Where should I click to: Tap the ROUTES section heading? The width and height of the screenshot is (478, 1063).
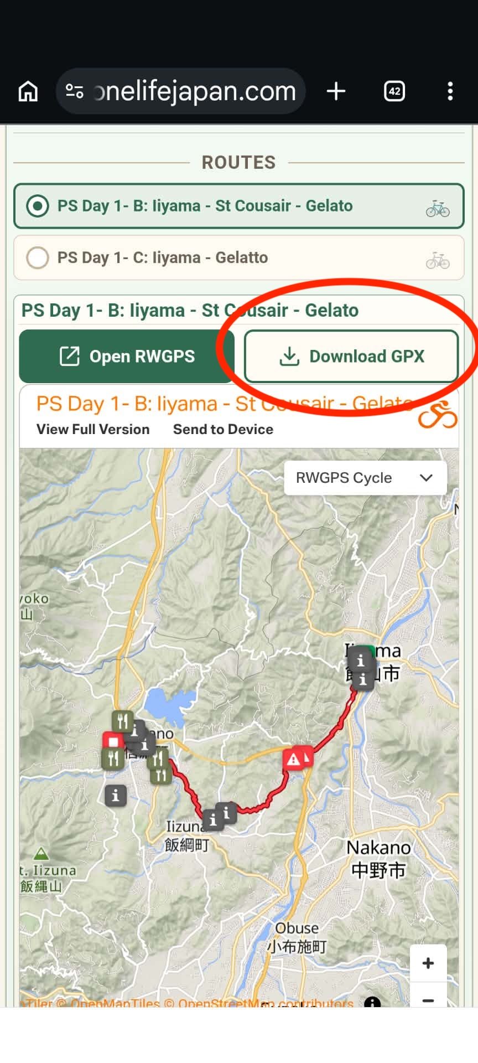pos(238,162)
